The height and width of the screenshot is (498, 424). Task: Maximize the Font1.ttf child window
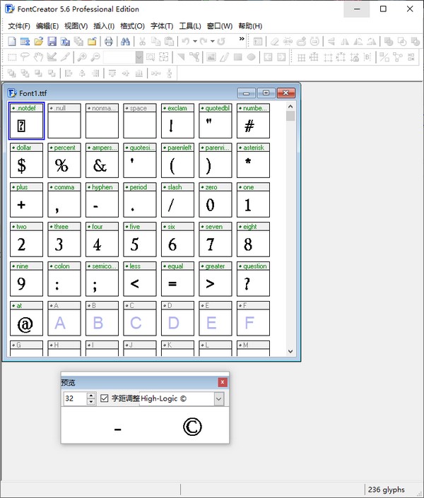click(266, 93)
